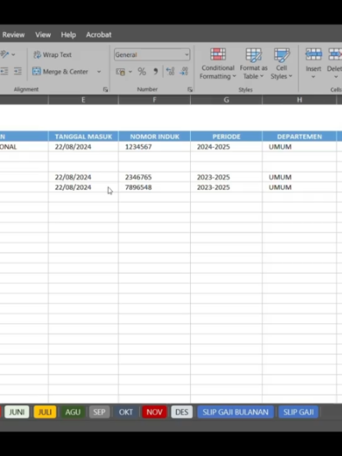Click the cell containing 1234567
Screen dimensions: 342x456
[x=154, y=146]
